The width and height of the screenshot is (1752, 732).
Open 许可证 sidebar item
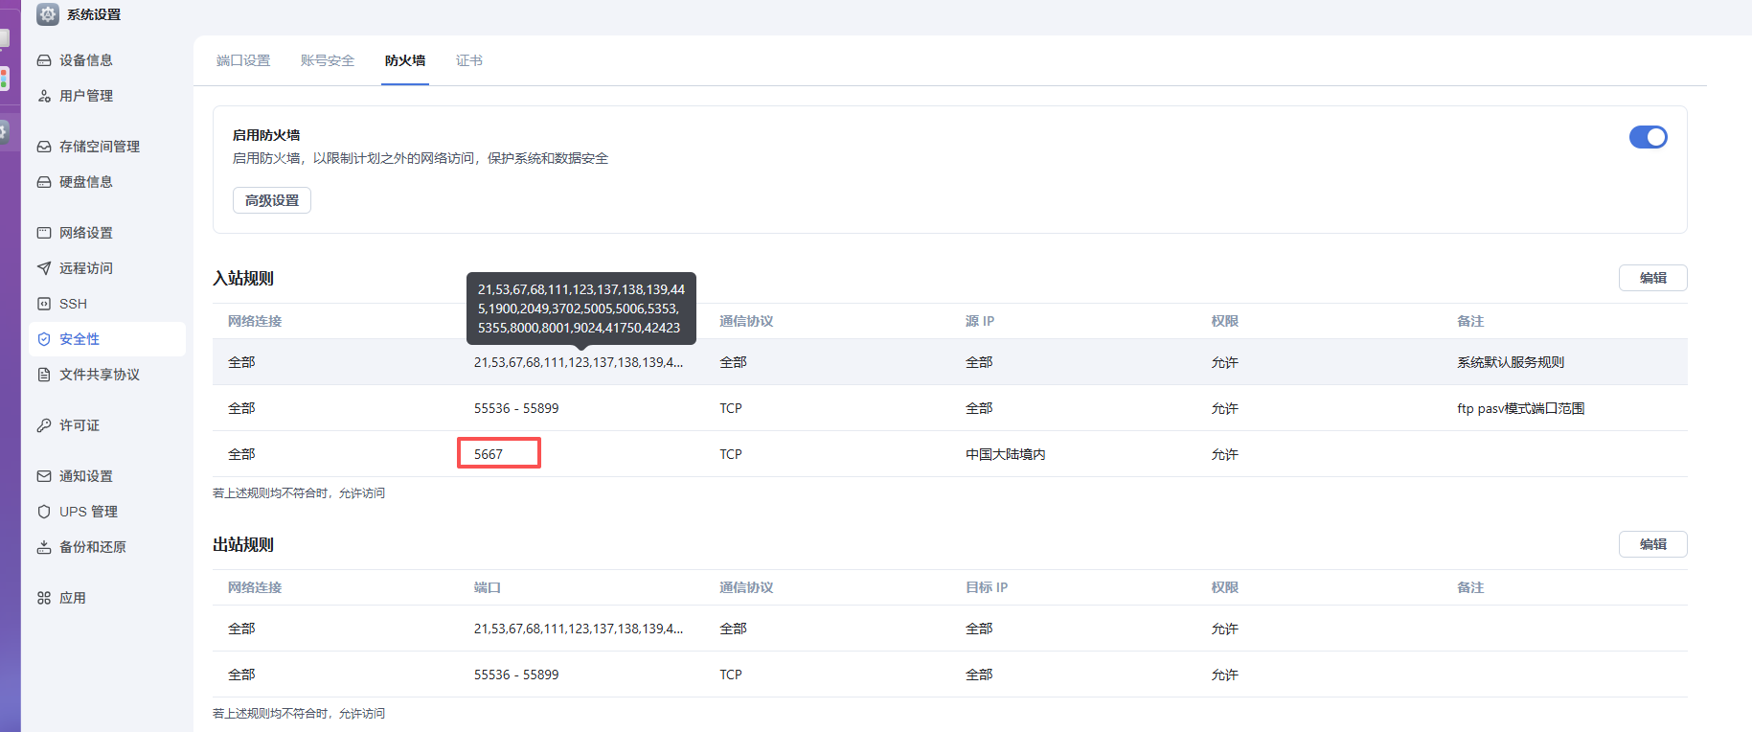pos(106,425)
